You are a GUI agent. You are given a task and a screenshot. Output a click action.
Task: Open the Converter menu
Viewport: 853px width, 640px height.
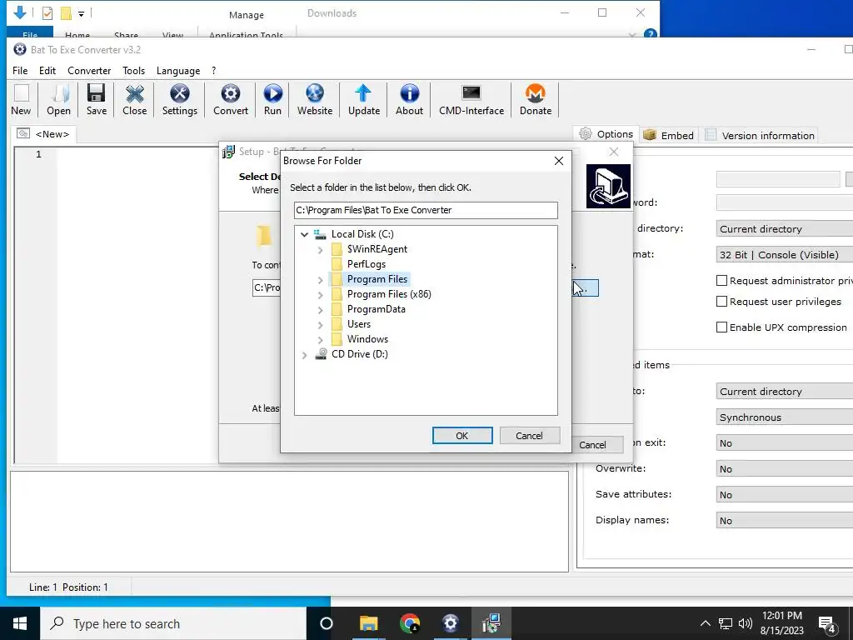coord(89,71)
